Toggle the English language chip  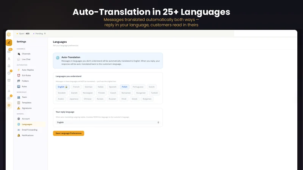tap(62, 87)
